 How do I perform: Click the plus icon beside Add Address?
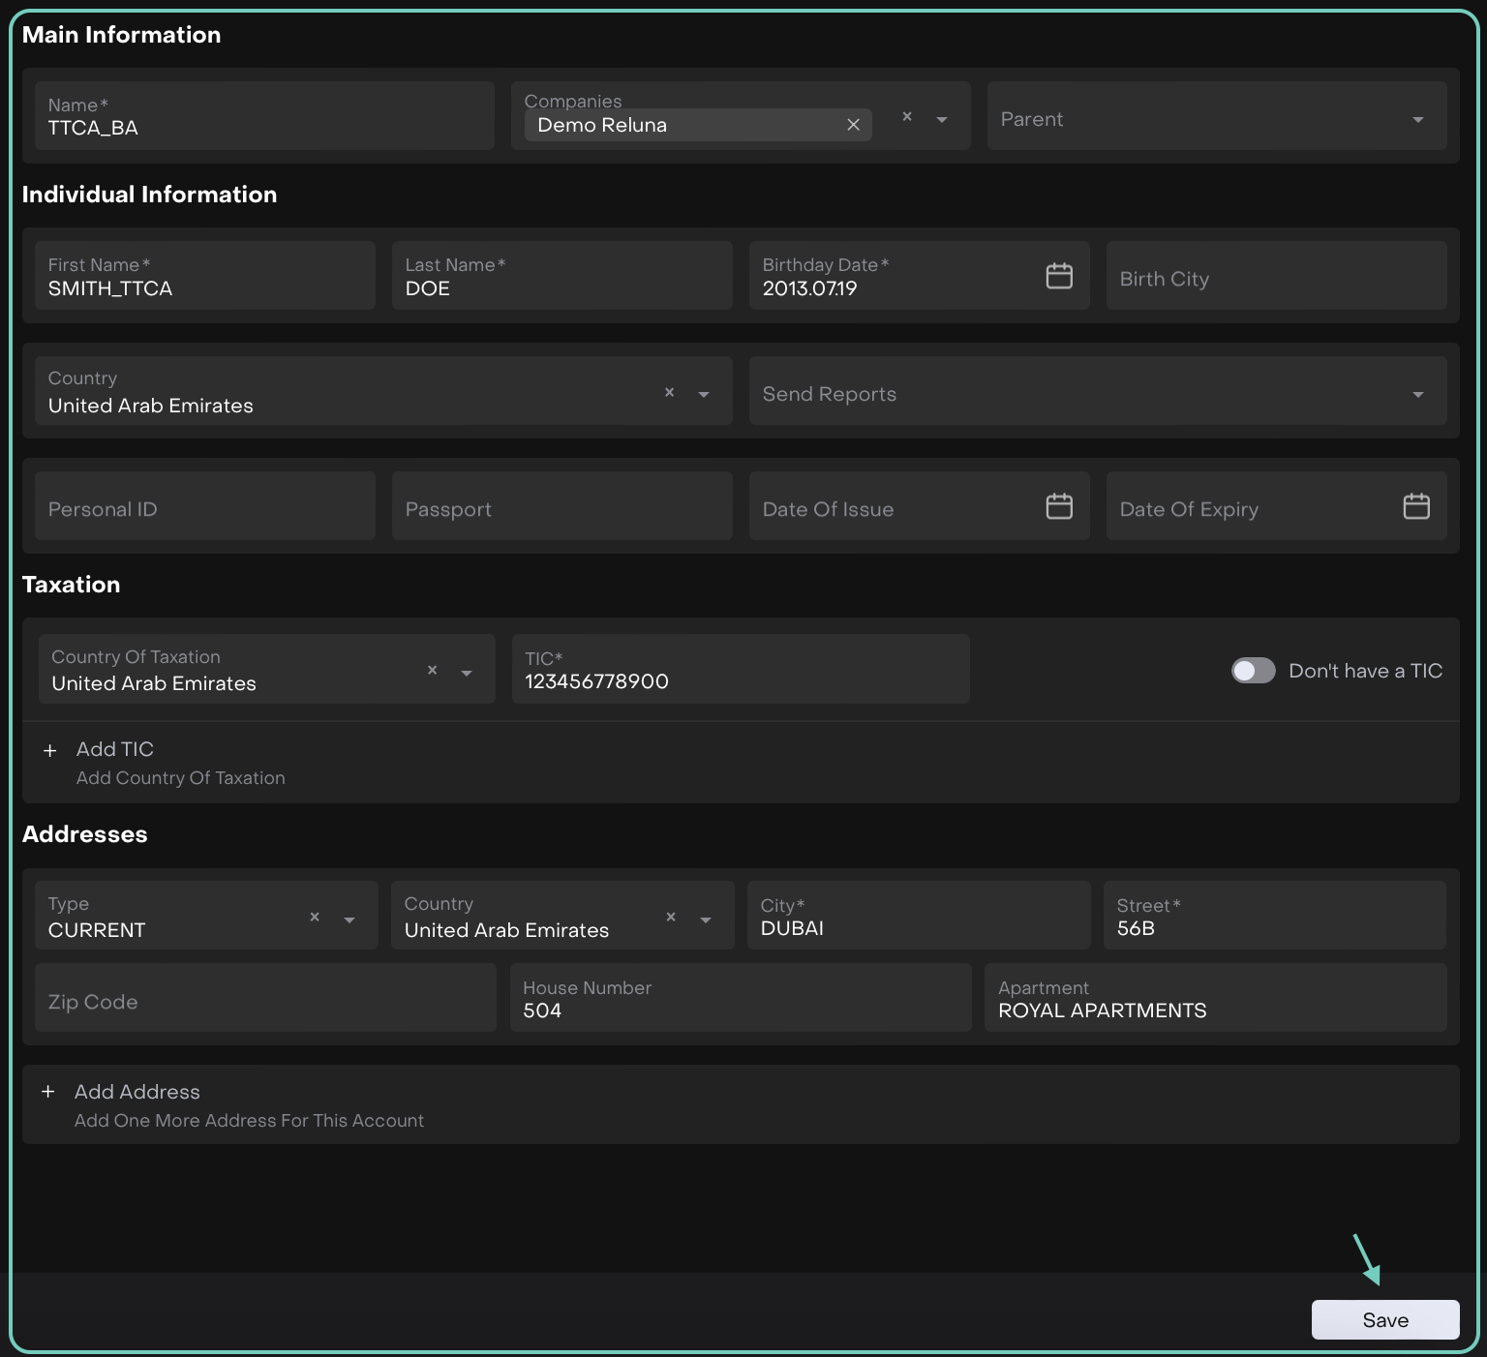click(x=48, y=1092)
